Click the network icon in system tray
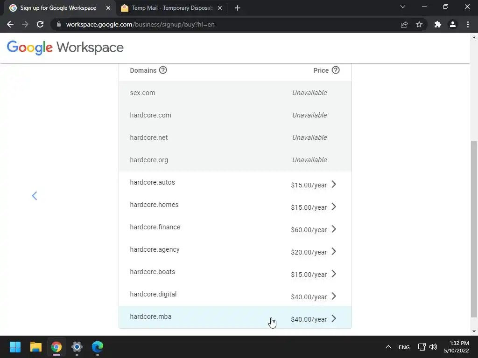478x358 pixels. coord(422,347)
